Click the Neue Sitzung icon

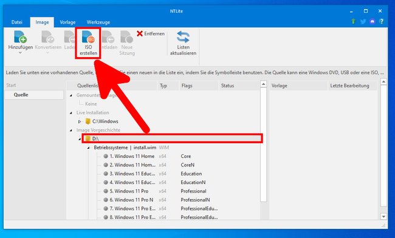pos(127,36)
